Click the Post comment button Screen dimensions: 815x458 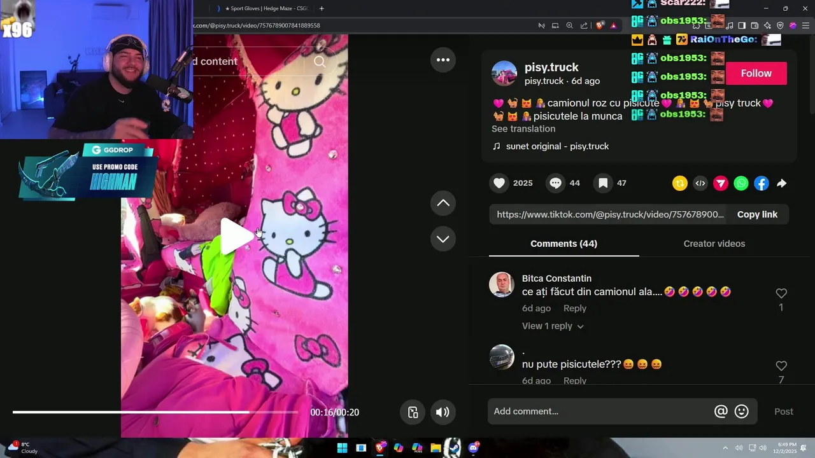point(784,412)
